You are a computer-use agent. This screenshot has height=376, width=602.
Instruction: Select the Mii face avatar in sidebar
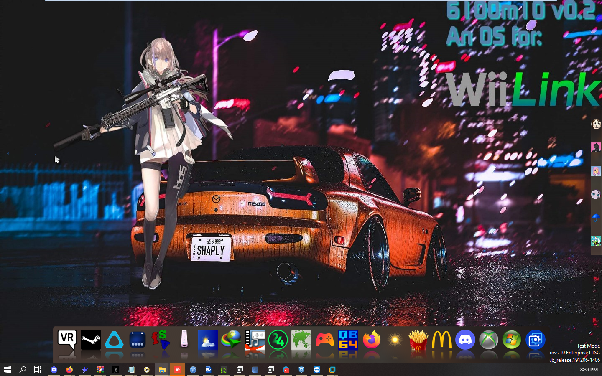tap(596, 124)
